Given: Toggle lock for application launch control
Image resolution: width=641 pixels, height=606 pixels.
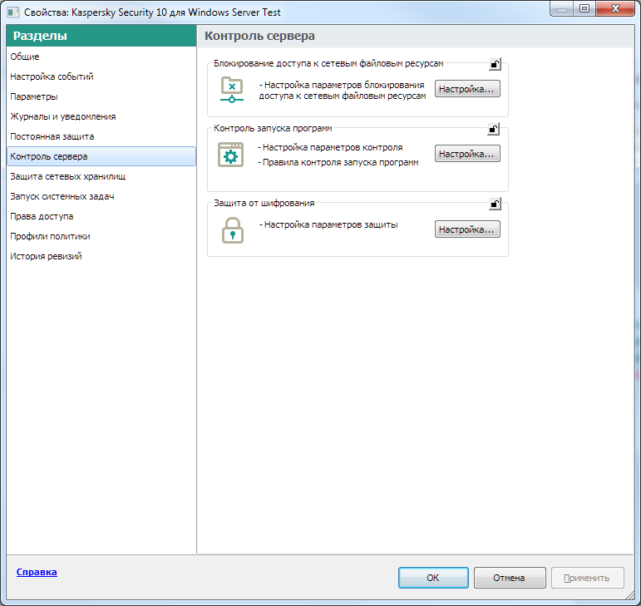Looking at the screenshot, I should [493, 129].
